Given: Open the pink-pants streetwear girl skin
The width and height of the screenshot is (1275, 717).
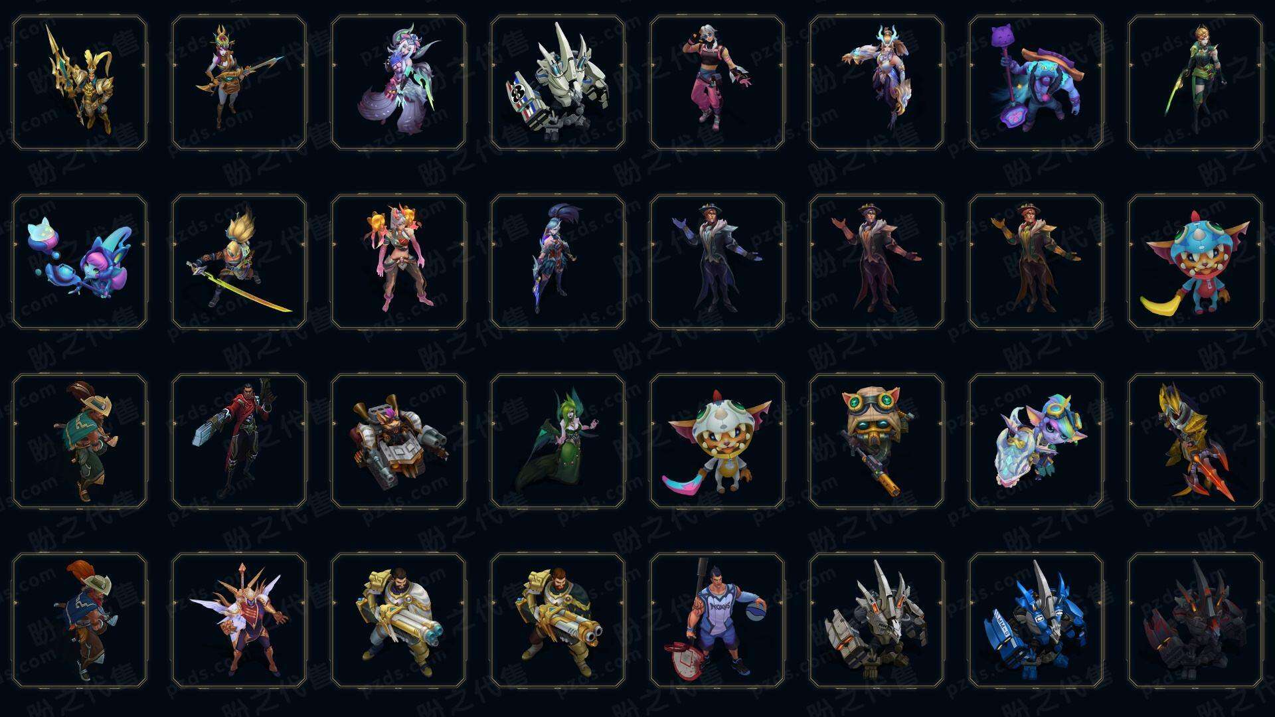Looking at the screenshot, I should pyautogui.click(x=717, y=83).
